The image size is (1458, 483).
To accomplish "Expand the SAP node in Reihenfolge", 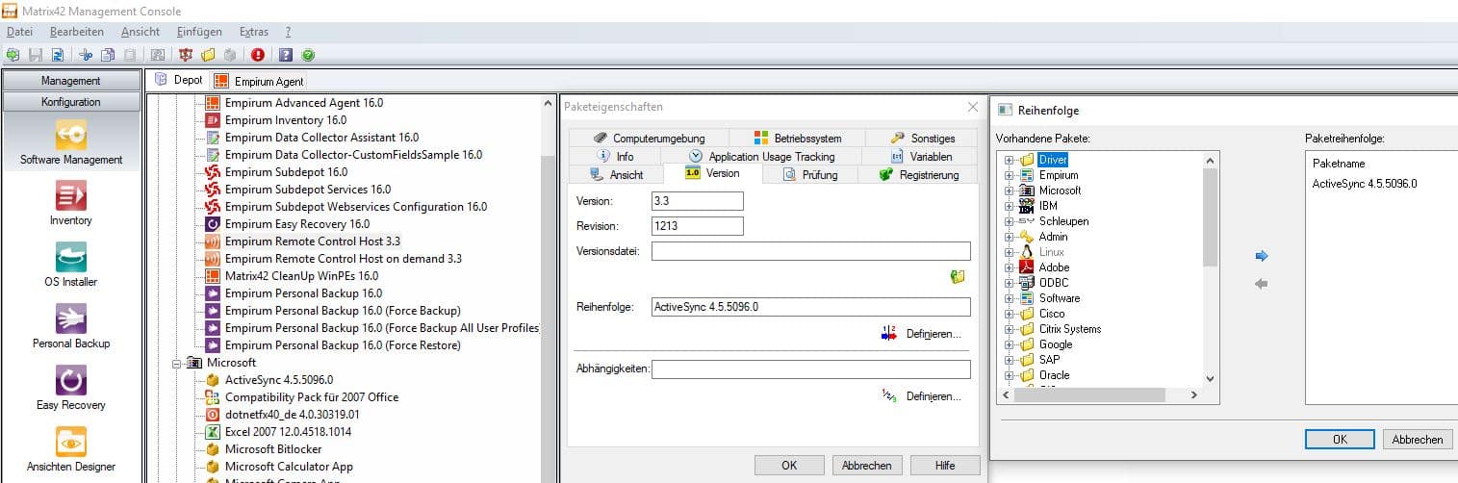I will [x=1009, y=360].
